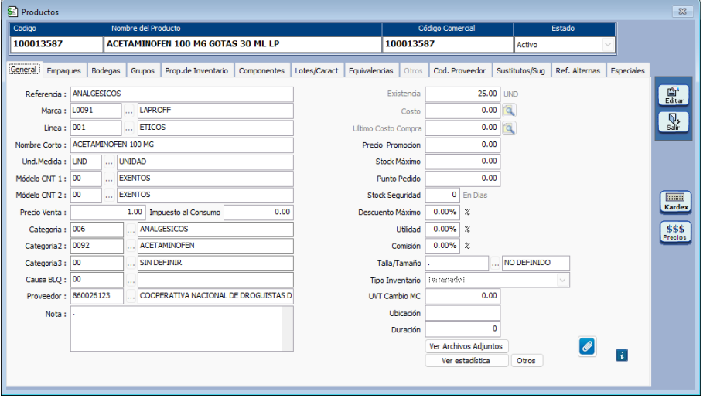Click the paperclip attachment icon
Viewport: 703px width, 398px height.
point(587,346)
